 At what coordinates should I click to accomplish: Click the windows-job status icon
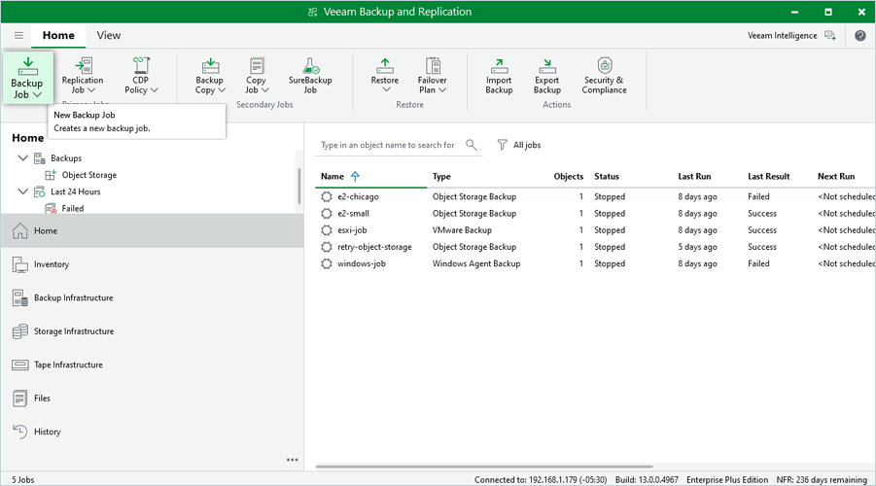tap(327, 263)
